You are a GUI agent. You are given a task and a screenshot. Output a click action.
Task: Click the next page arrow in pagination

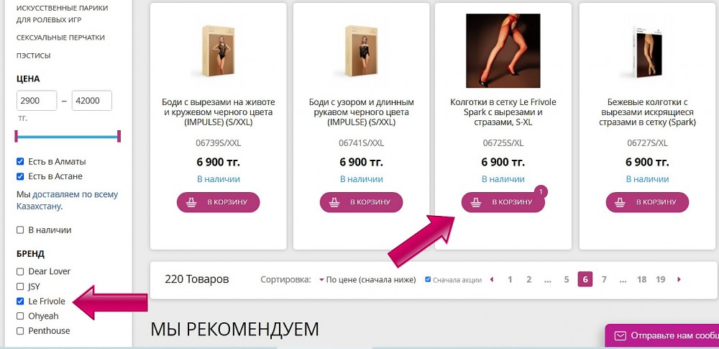coord(679,279)
